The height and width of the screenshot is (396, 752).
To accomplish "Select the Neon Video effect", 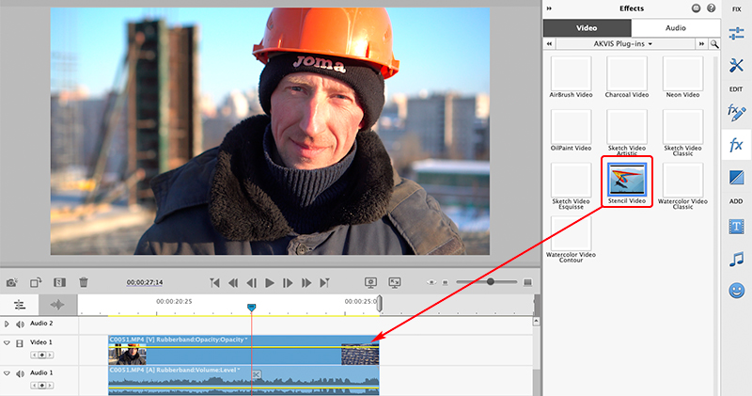I will (x=683, y=77).
